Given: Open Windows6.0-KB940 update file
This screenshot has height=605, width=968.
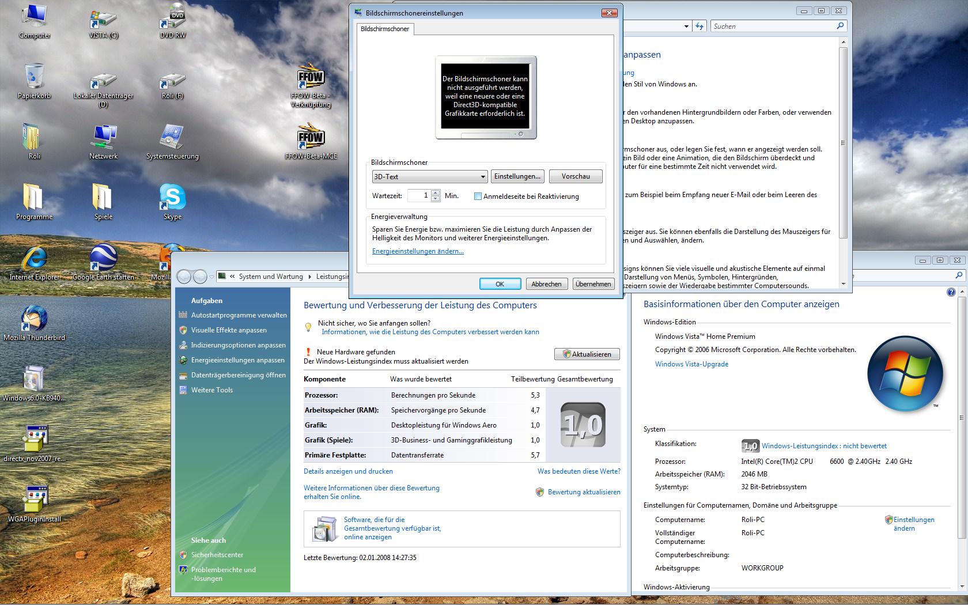Looking at the screenshot, I should coord(34,384).
